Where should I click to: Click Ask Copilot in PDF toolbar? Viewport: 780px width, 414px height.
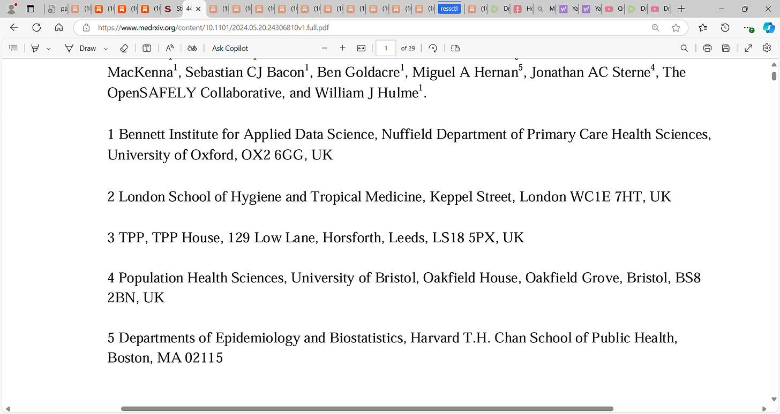tap(230, 48)
